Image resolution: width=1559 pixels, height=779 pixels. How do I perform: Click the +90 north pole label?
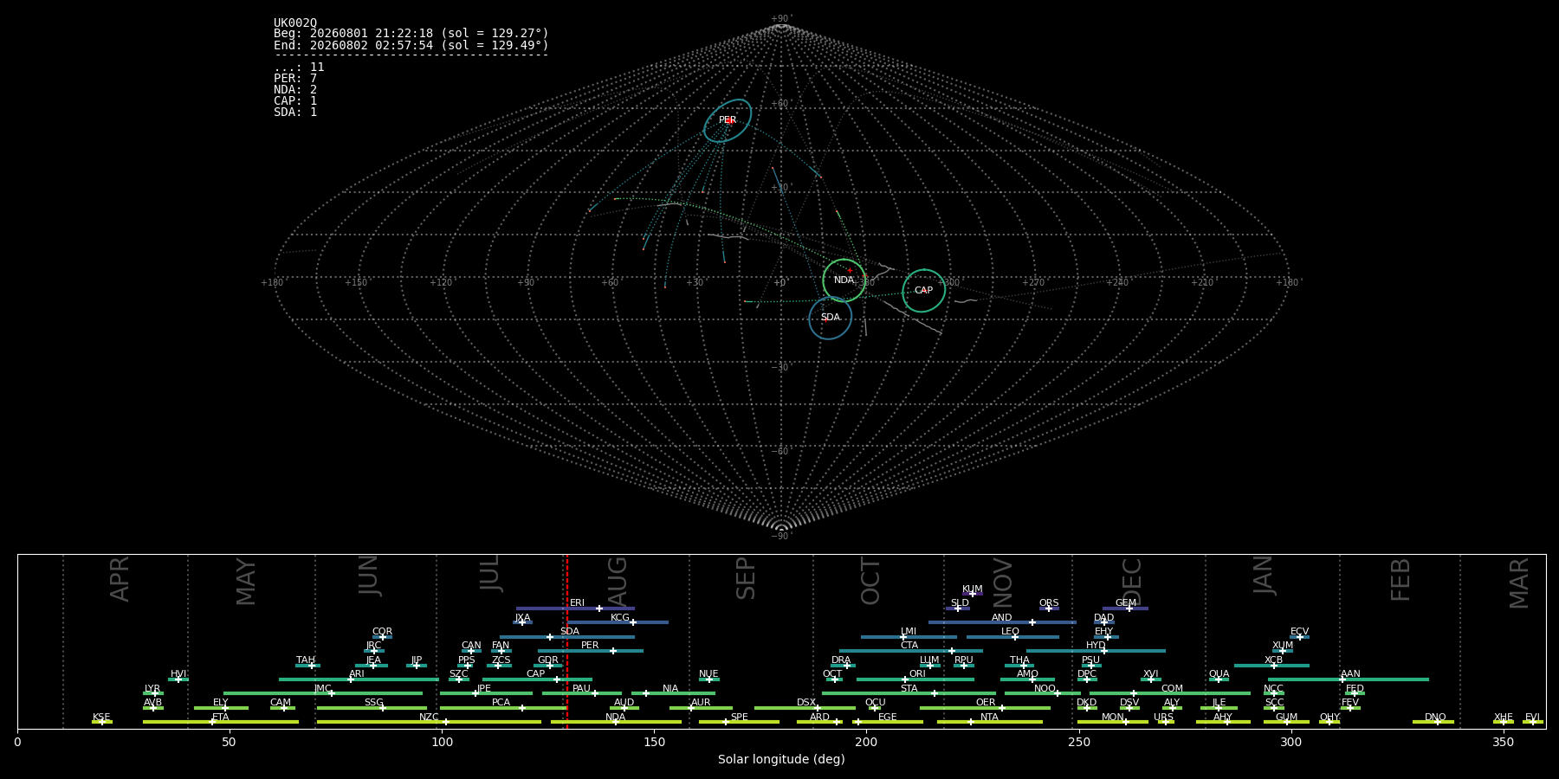(781, 18)
